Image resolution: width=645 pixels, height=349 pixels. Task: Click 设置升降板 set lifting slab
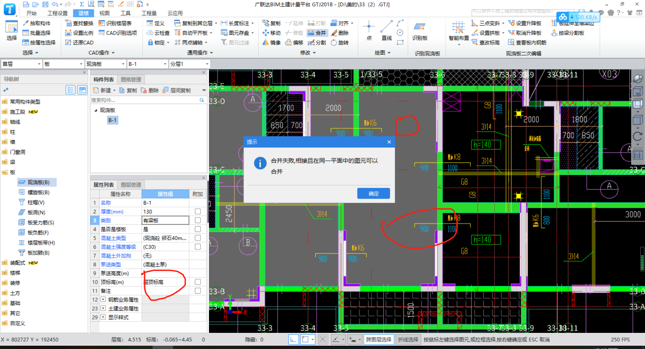(525, 23)
